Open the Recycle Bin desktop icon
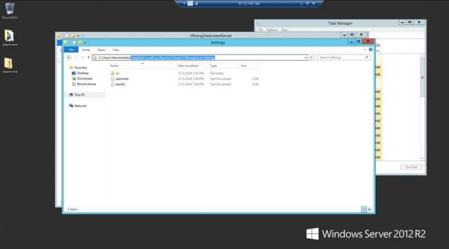449x249 pixels. tap(10, 11)
